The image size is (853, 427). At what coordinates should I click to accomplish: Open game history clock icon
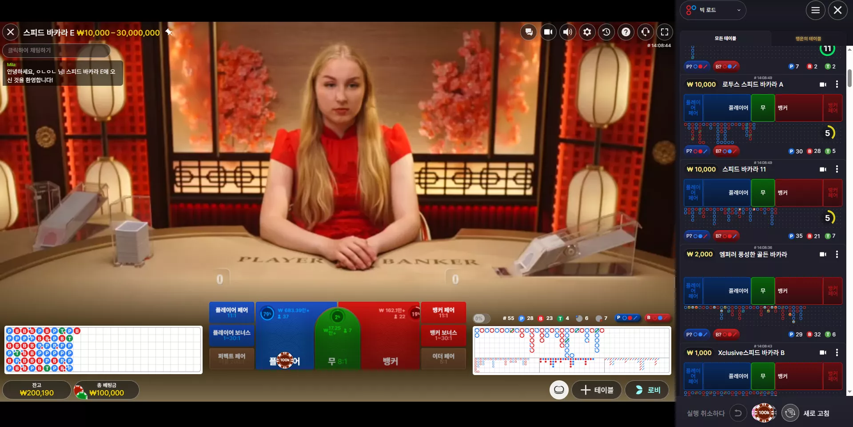point(606,32)
